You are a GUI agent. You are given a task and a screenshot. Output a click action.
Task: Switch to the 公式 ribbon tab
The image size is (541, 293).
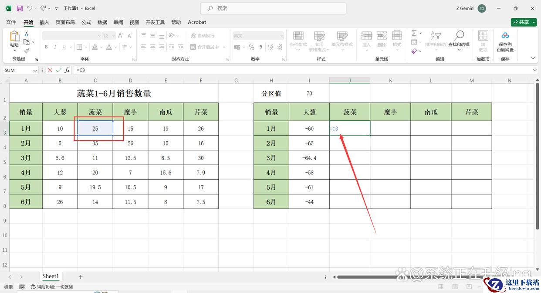pos(86,22)
